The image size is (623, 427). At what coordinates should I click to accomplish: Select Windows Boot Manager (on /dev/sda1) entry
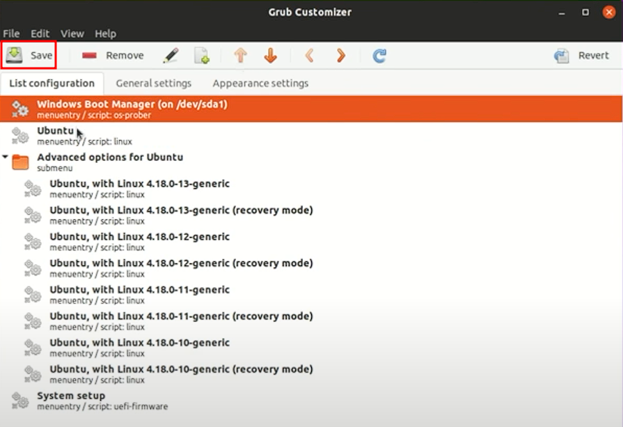tap(311, 109)
